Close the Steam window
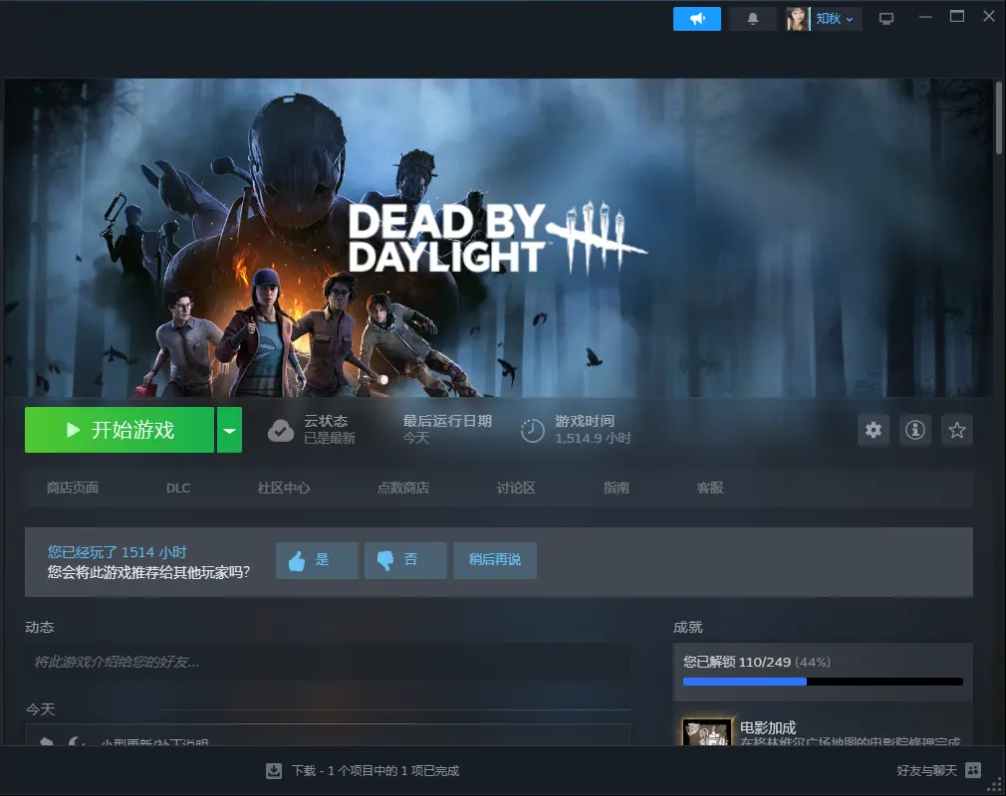 pos(989,17)
